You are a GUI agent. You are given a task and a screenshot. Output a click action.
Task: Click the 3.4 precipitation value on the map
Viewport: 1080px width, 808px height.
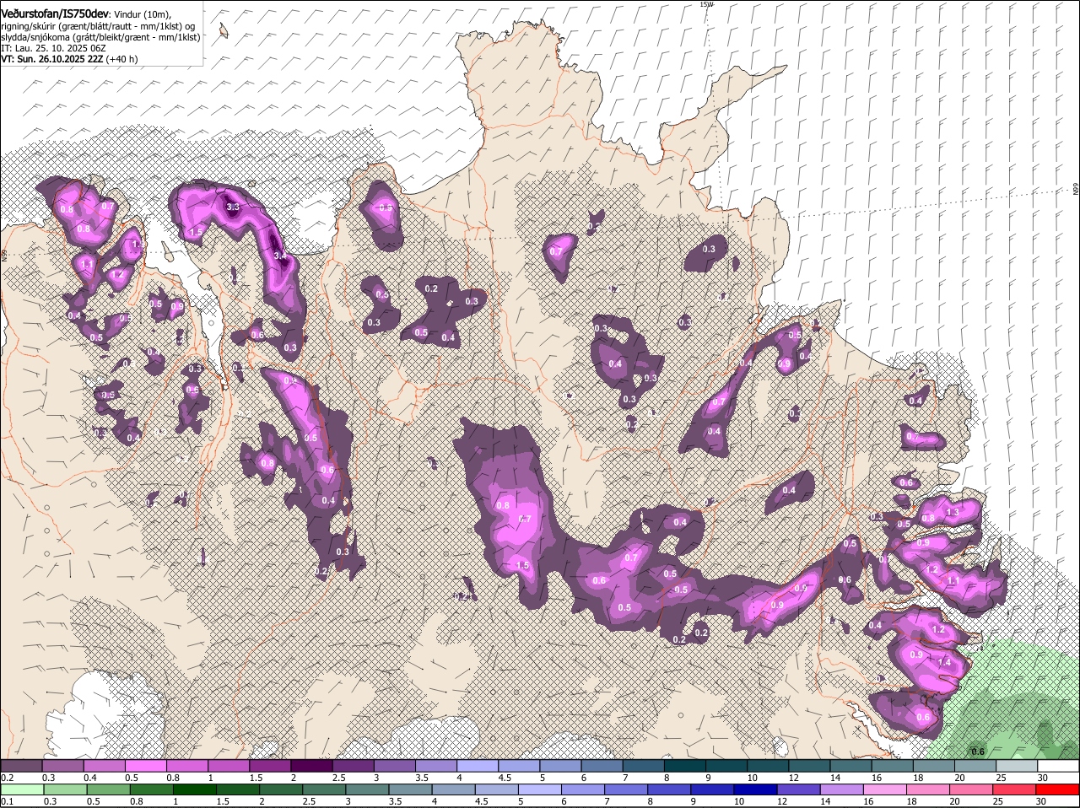point(281,256)
